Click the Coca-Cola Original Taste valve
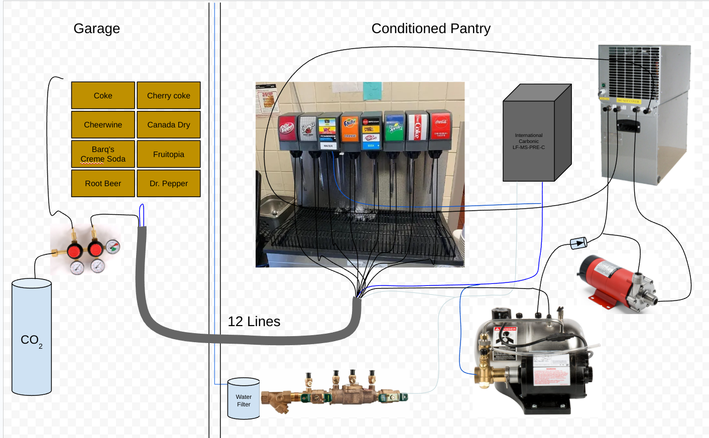Screen dimensions: 709x438 click(440, 129)
